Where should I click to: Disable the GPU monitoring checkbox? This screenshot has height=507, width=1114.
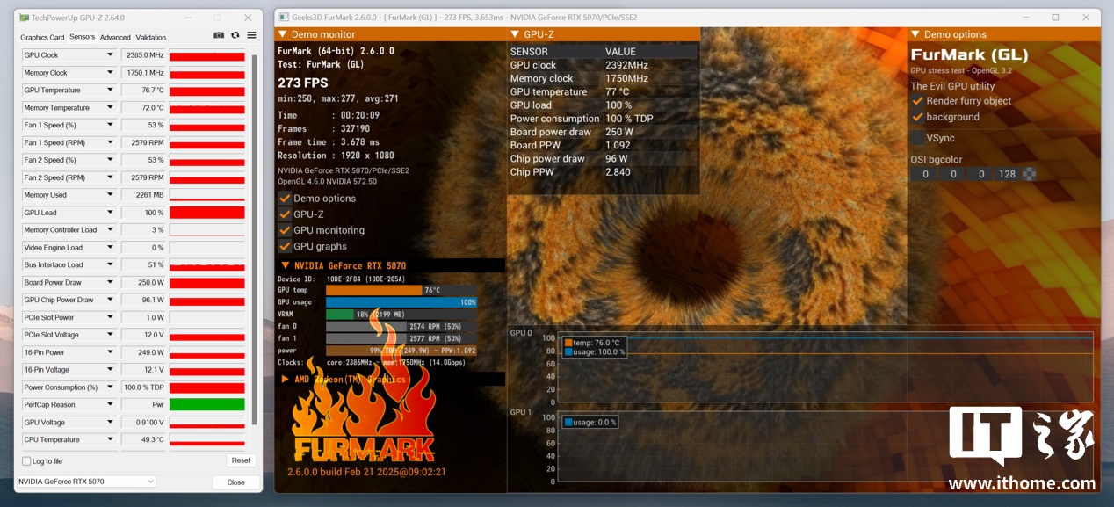pyautogui.click(x=285, y=230)
